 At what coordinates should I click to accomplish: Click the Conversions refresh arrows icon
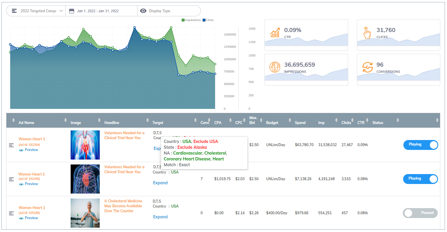367,67
